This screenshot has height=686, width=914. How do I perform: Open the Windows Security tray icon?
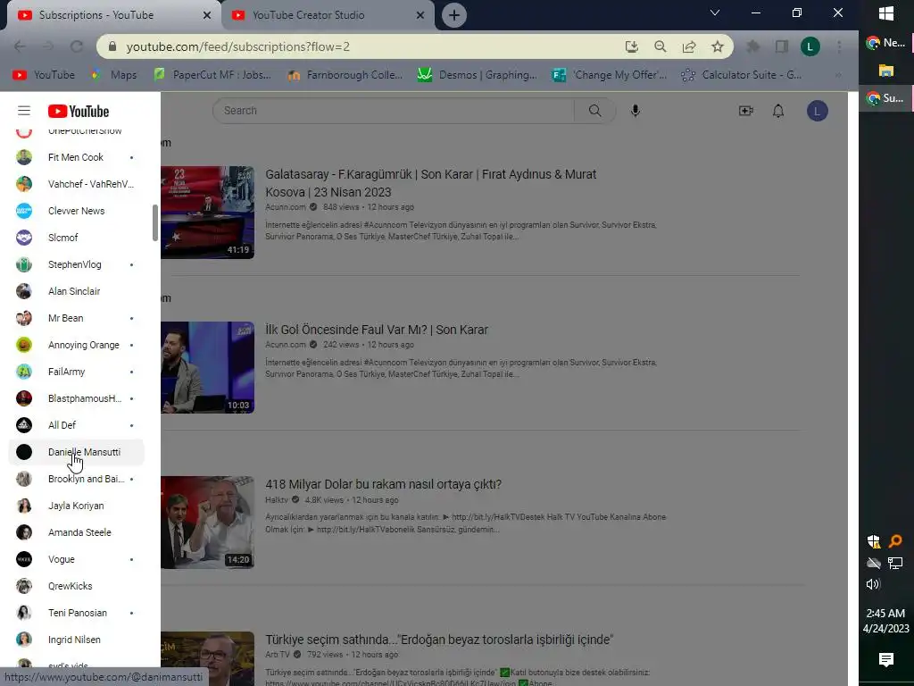[x=874, y=541]
